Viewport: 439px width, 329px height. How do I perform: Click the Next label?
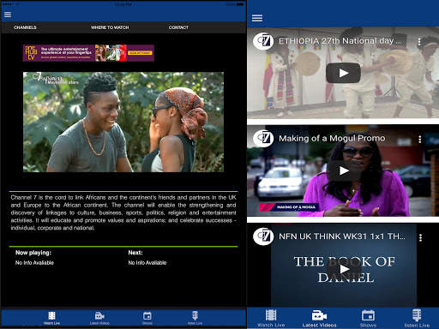(x=135, y=253)
